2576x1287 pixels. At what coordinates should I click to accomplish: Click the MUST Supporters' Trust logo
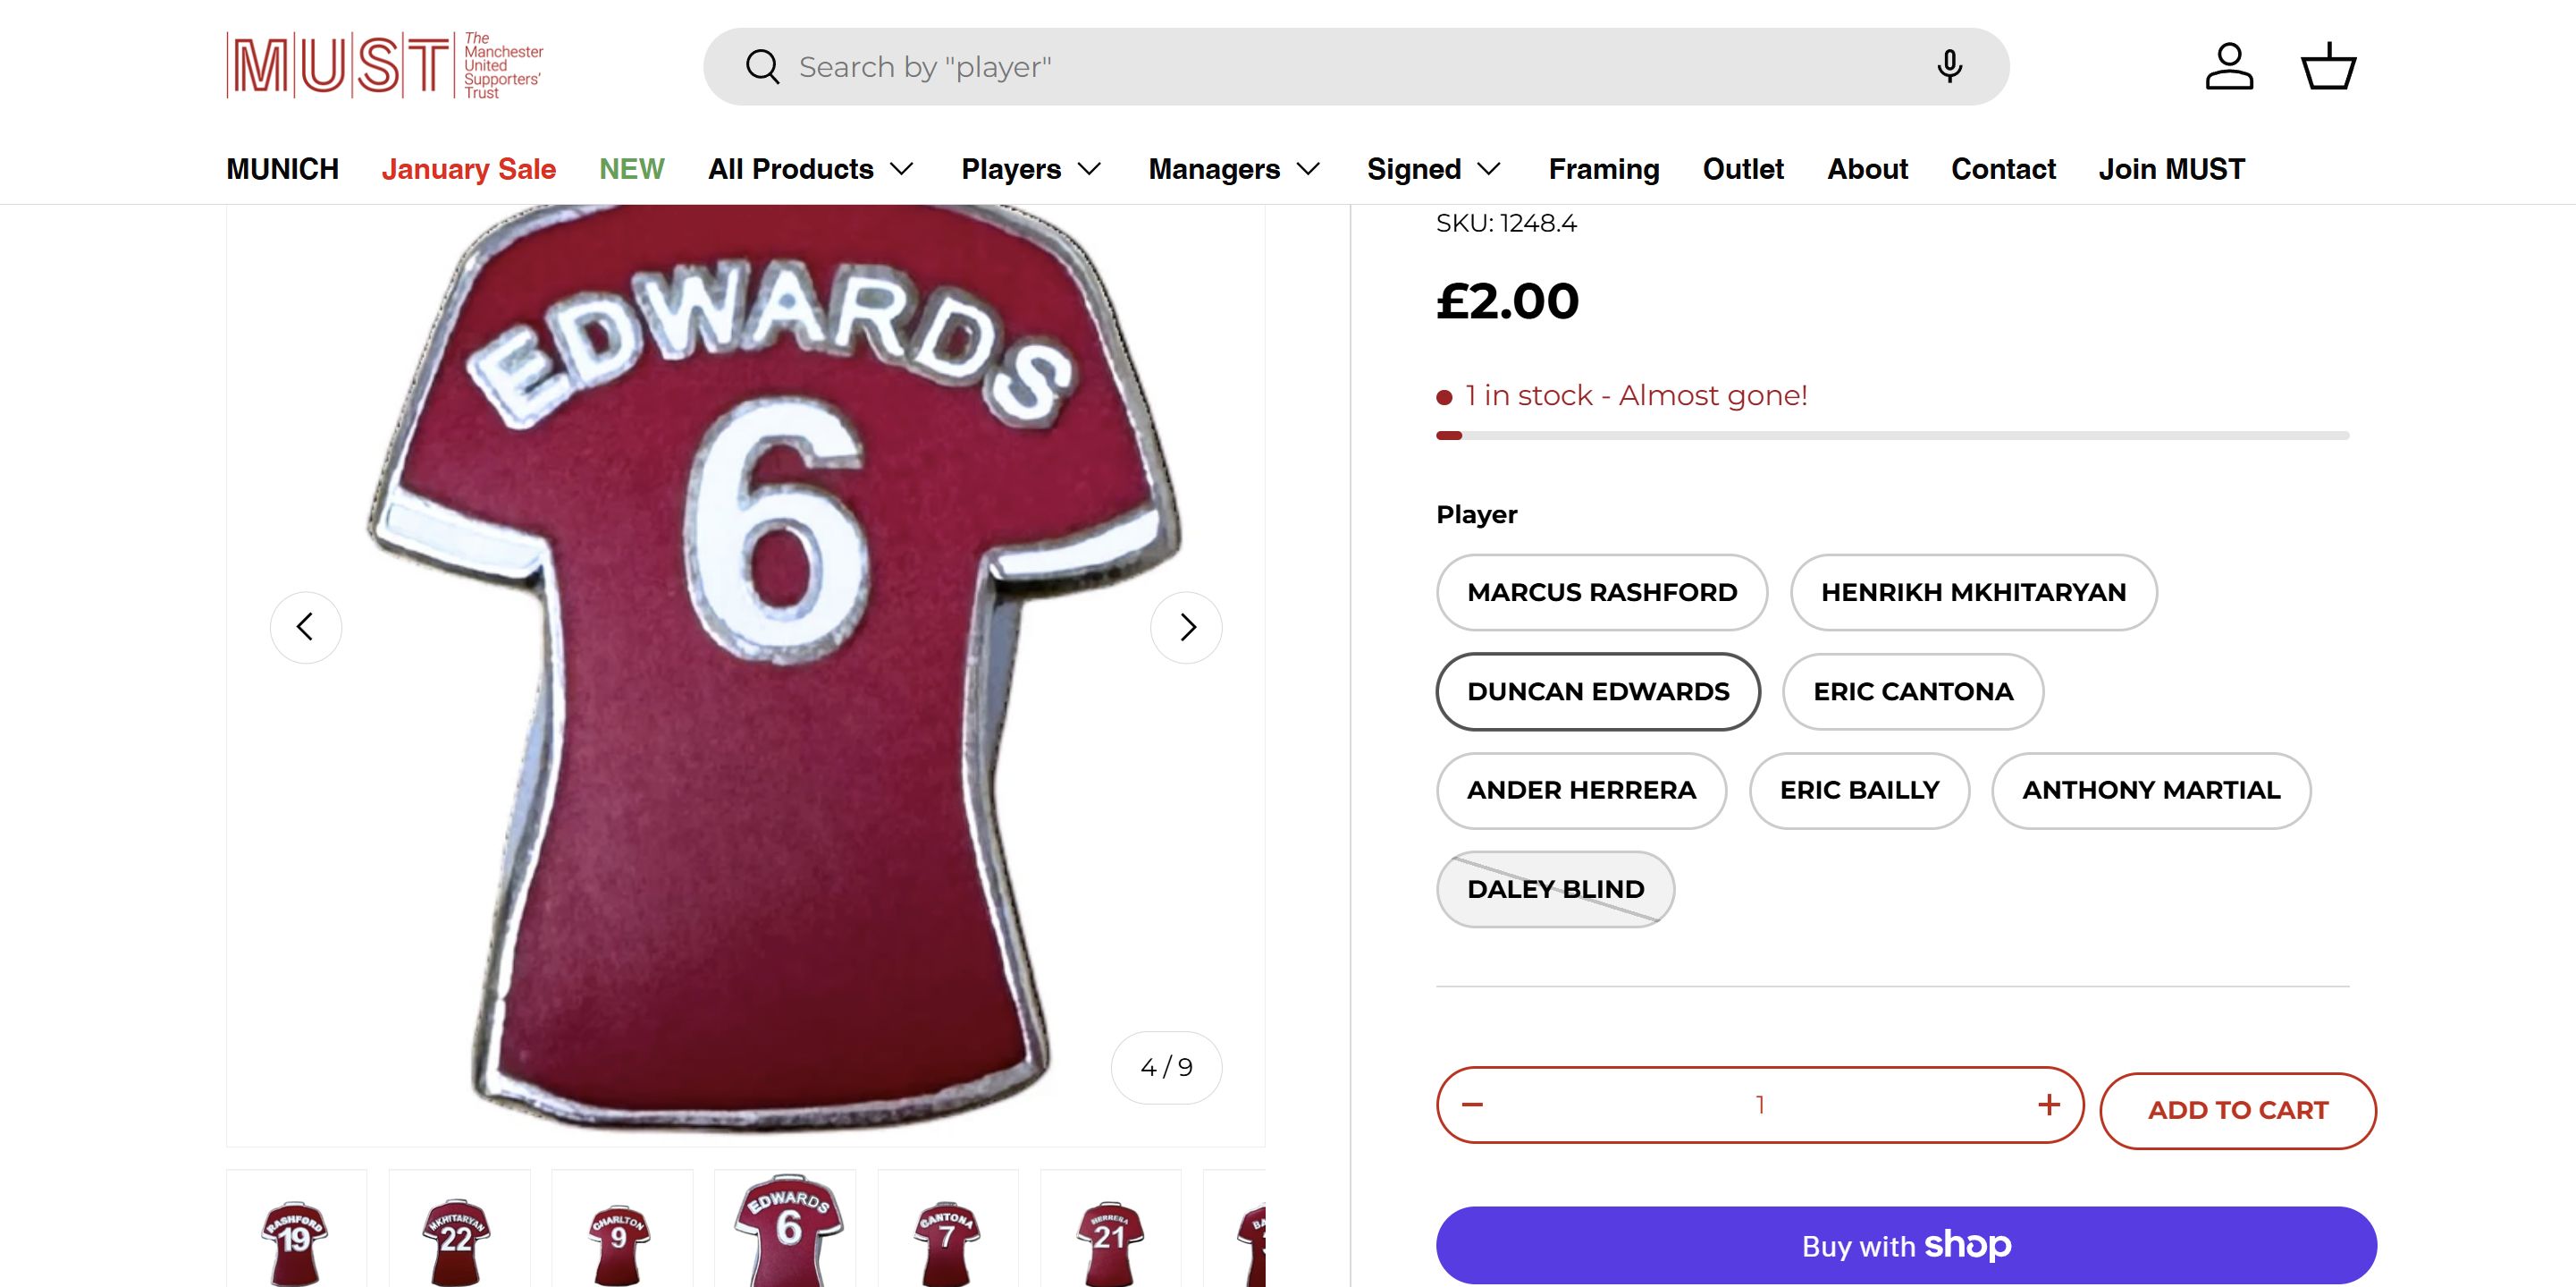pyautogui.click(x=385, y=66)
